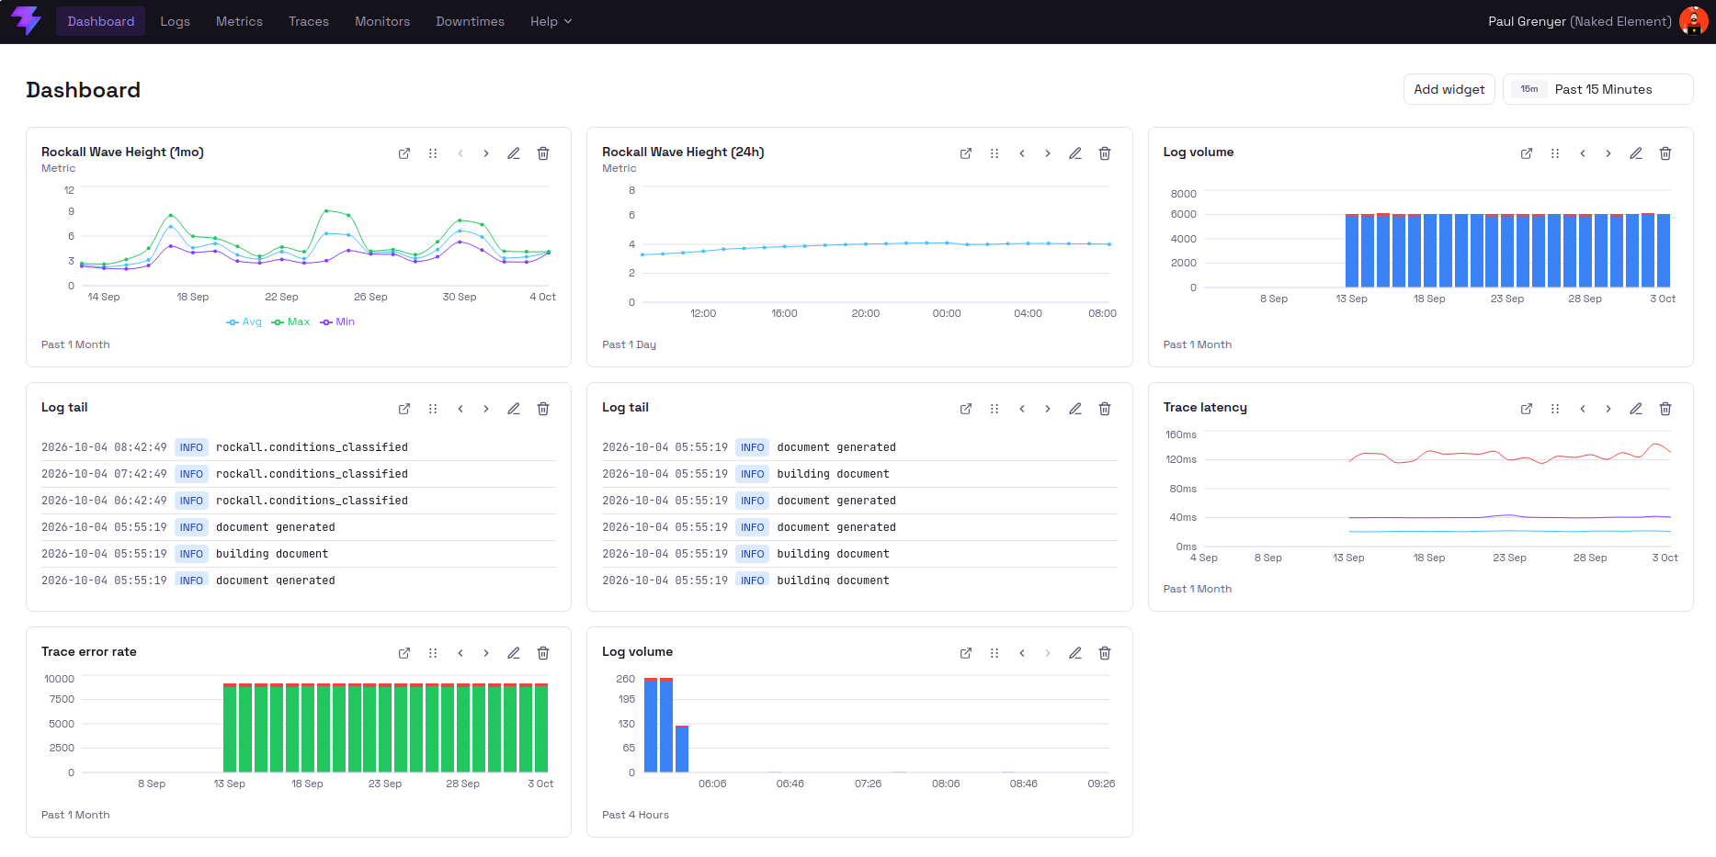Select the 07:42:49 rockall.conditions_classified log entry
Image resolution: width=1716 pixels, height=857 pixels.
(x=299, y=474)
